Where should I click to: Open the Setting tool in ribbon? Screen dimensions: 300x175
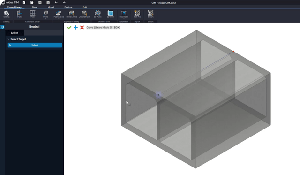pos(6,14)
